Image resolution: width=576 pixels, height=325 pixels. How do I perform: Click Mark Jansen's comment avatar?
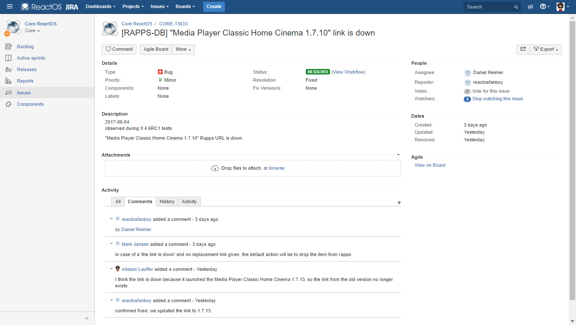point(118,244)
